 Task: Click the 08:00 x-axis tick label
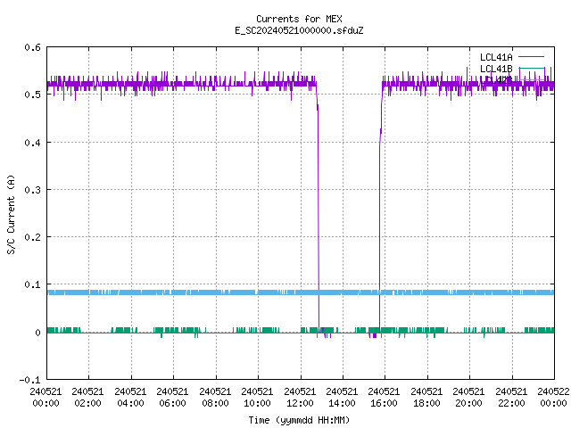click(215, 398)
